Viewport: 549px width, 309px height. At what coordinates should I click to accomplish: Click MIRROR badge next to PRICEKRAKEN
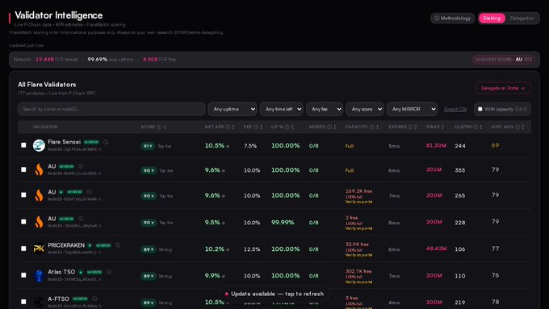tap(103, 245)
